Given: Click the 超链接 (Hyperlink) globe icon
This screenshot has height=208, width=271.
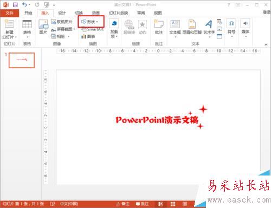Looking at the screenshot, I should coord(129,24).
